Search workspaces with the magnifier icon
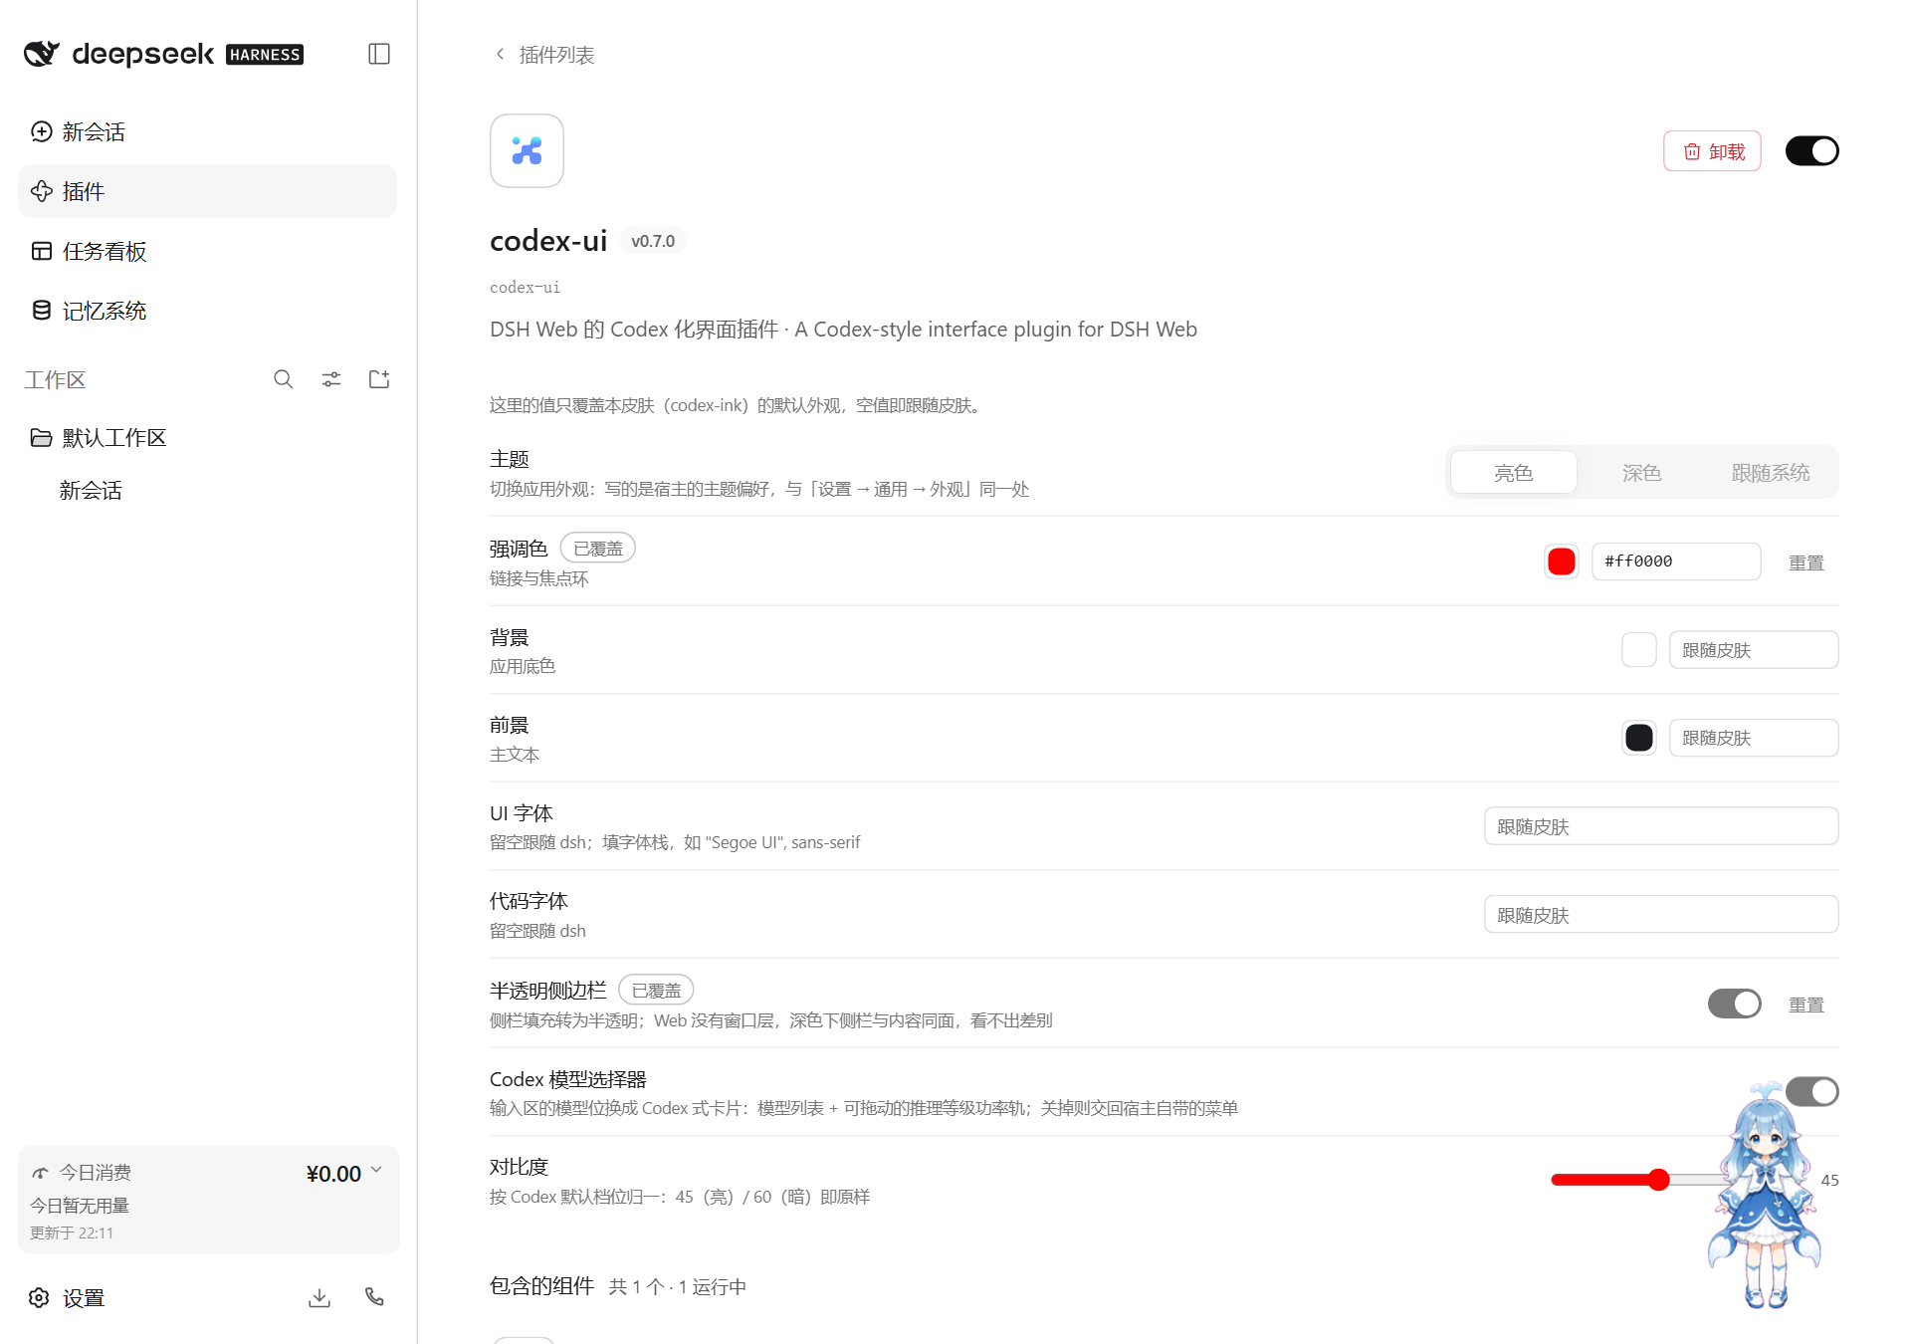The image size is (1911, 1344). point(284,379)
